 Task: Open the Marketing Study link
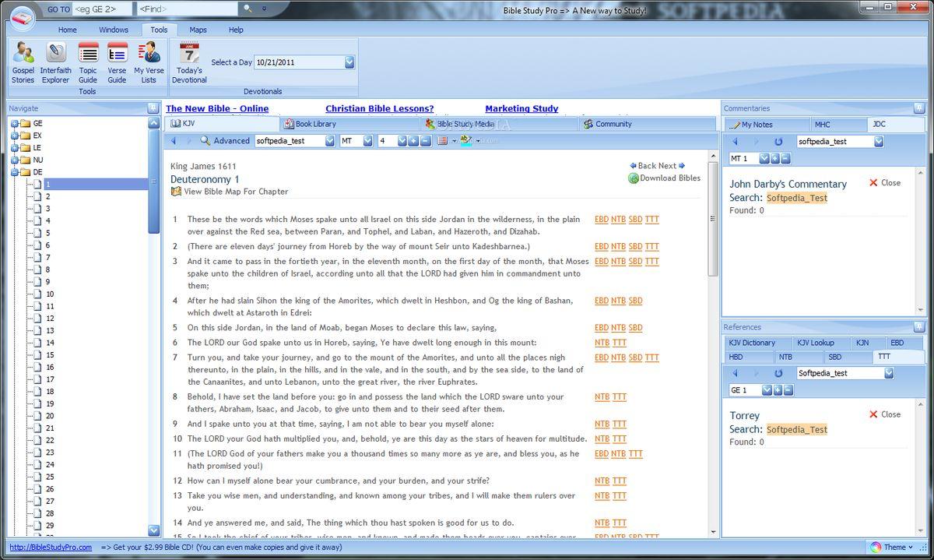click(521, 109)
